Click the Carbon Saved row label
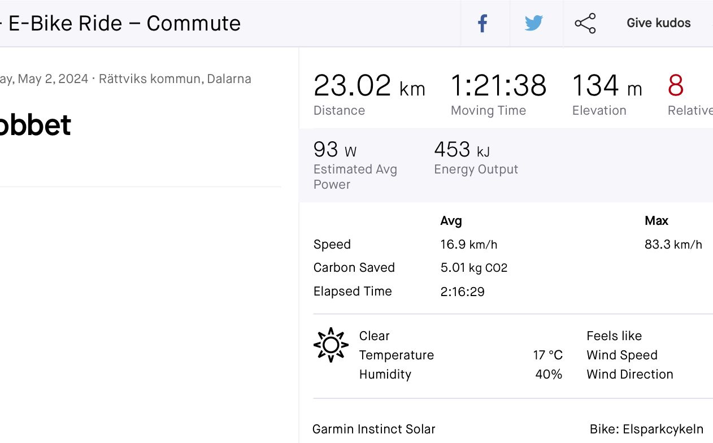The image size is (713, 443). click(354, 268)
